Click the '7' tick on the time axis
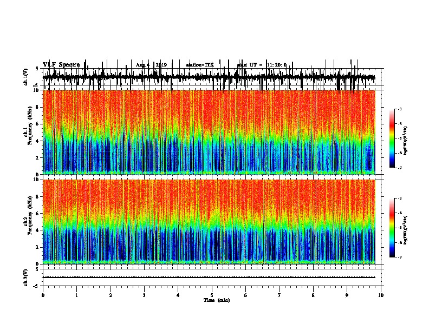The height and width of the screenshot is (331, 429). pos(279,295)
